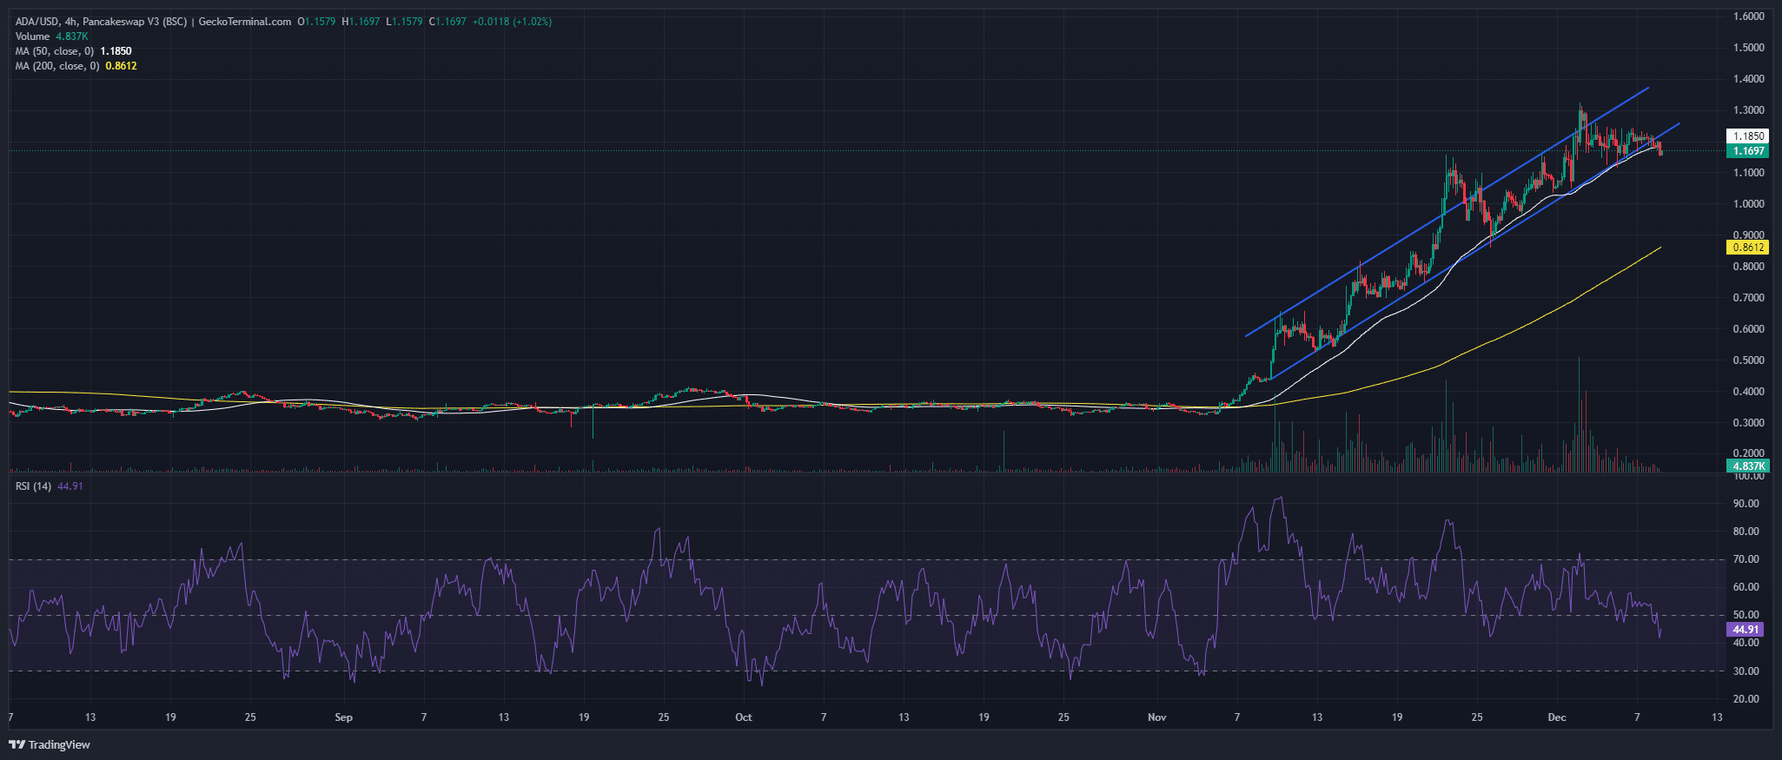Select the upper blue channel trend line
Image resolution: width=1782 pixels, height=760 pixels.
[x=1447, y=212]
